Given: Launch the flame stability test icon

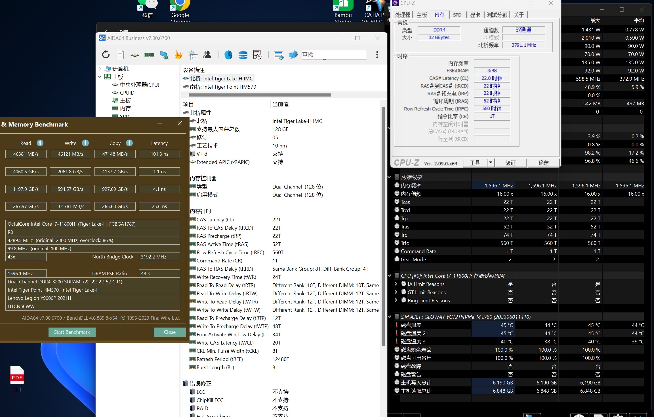Looking at the screenshot, I should (x=178, y=55).
